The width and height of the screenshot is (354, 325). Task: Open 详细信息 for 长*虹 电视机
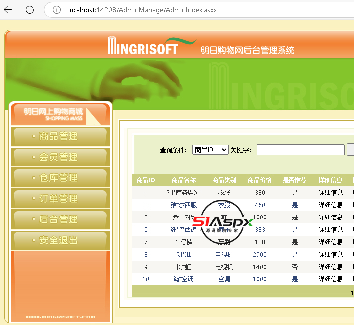pyautogui.click(x=330, y=267)
